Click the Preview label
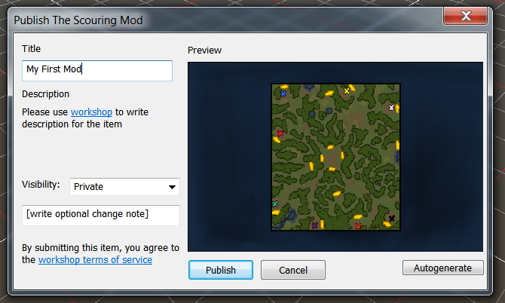This screenshot has height=303, width=505. tap(204, 50)
